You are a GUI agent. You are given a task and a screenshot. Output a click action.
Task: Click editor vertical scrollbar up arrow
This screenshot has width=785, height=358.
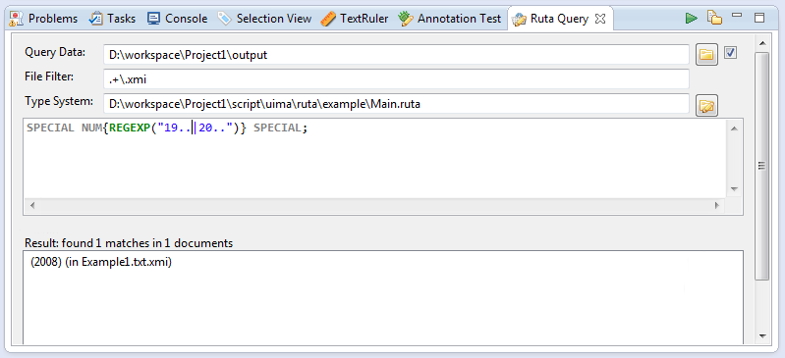pos(734,128)
